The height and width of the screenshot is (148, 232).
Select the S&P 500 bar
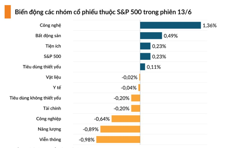click(x=145, y=57)
